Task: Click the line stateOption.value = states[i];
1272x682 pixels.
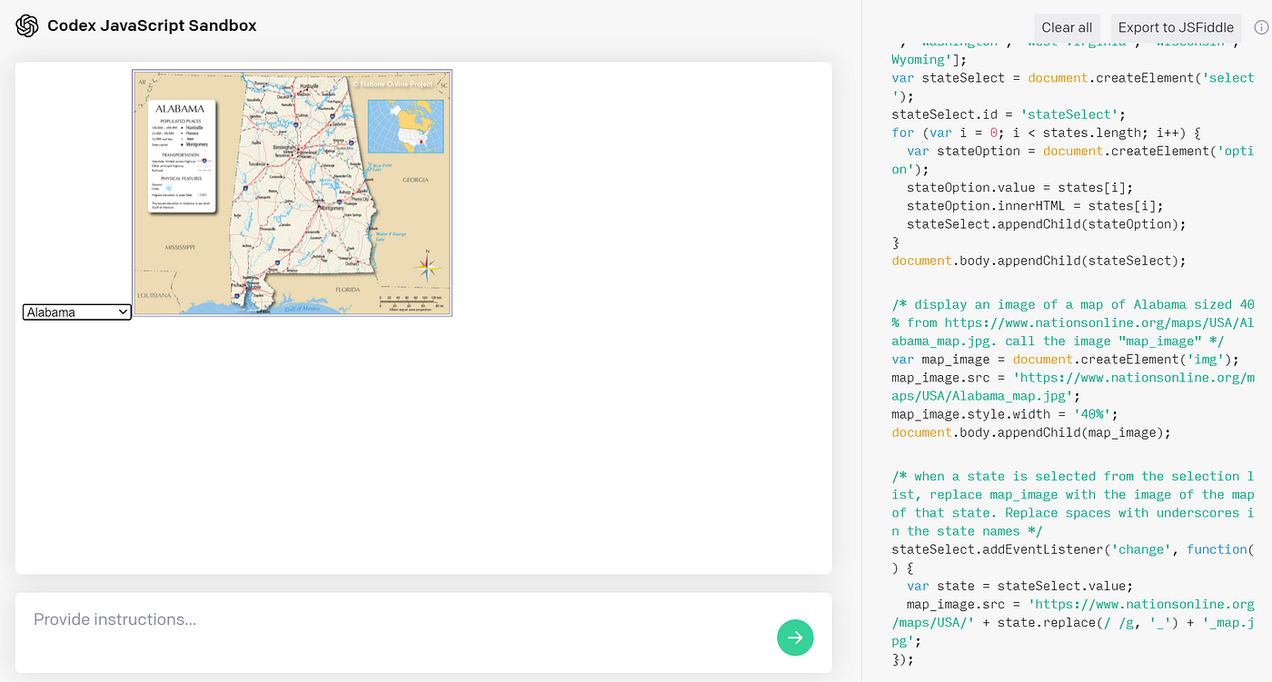Action: tap(1020, 188)
